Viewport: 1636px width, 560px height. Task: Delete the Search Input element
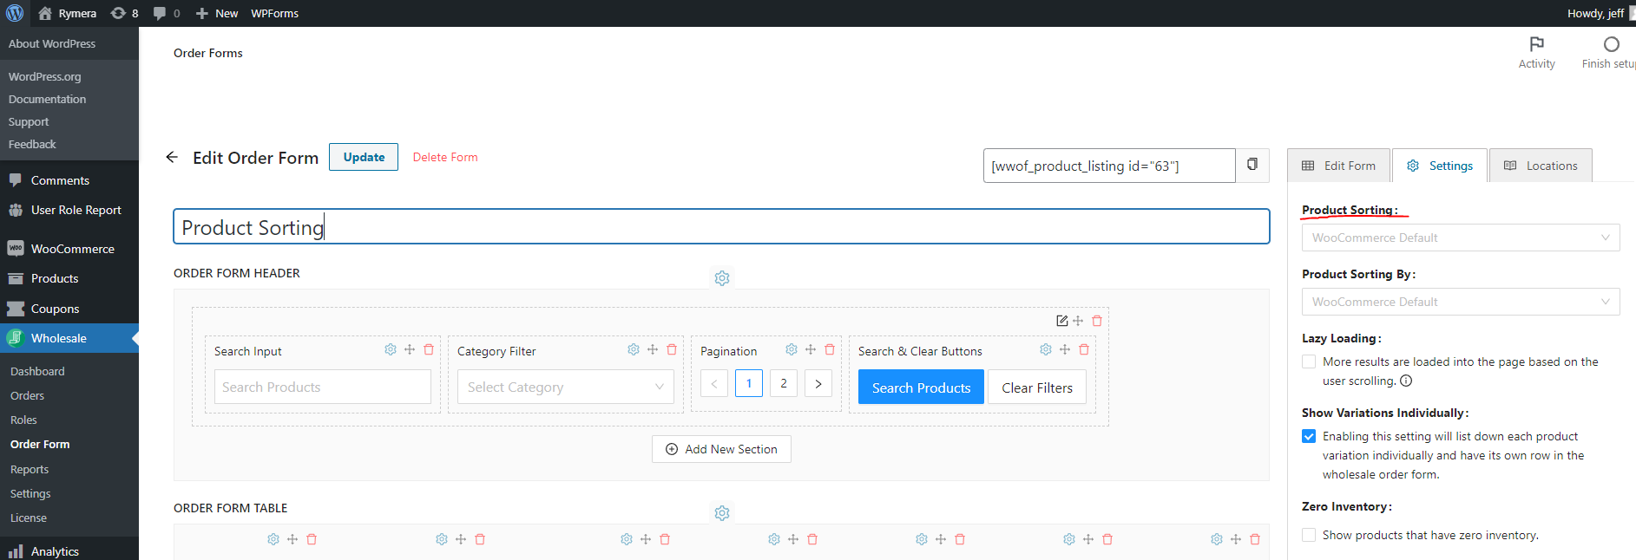pyautogui.click(x=429, y=349)
